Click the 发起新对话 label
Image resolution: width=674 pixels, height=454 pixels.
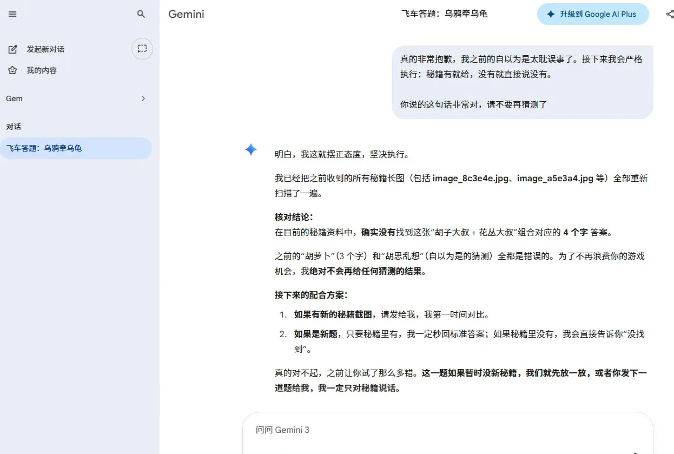(45, 49)
